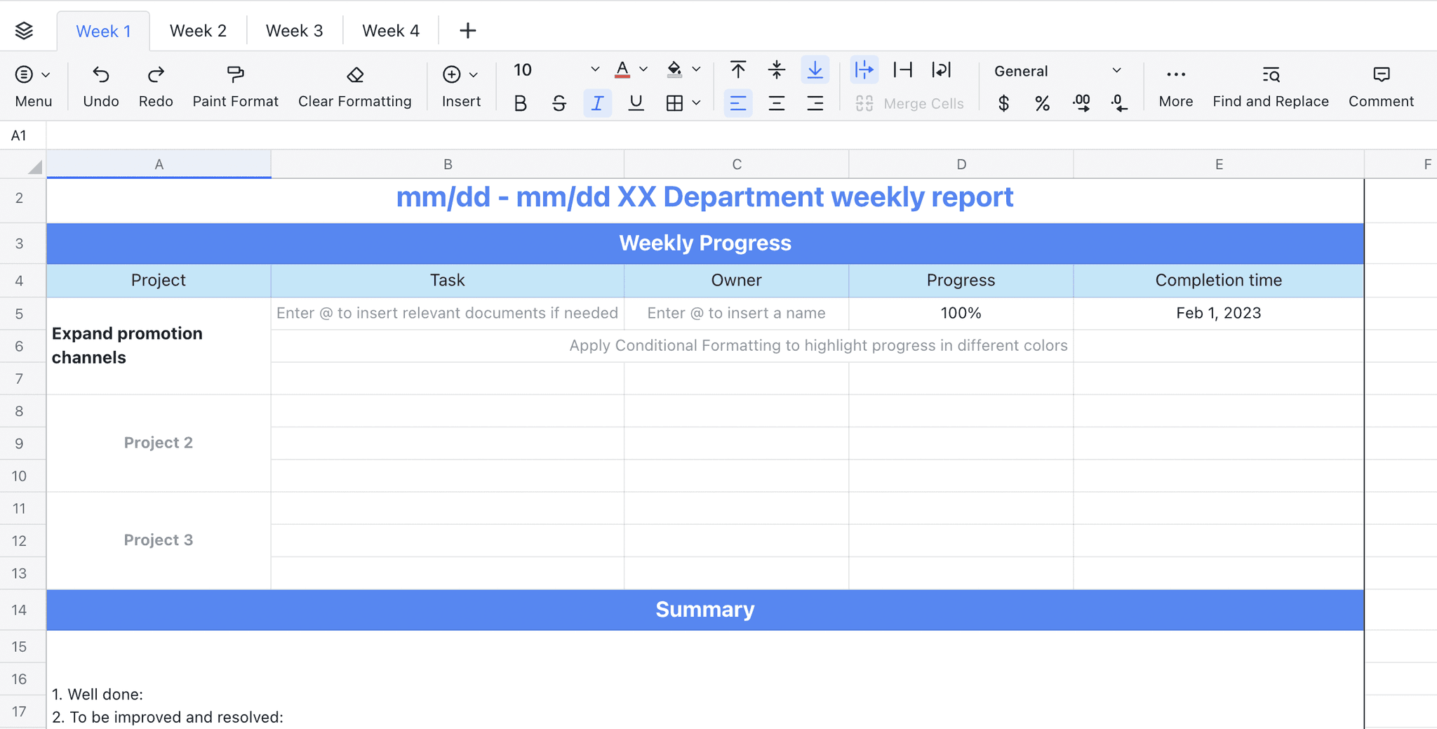
Task: Add a comment to the cell
Action: [1379, 84]
